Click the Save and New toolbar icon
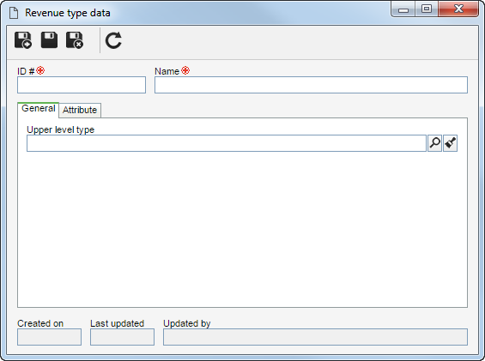 [x=23, y=40]
